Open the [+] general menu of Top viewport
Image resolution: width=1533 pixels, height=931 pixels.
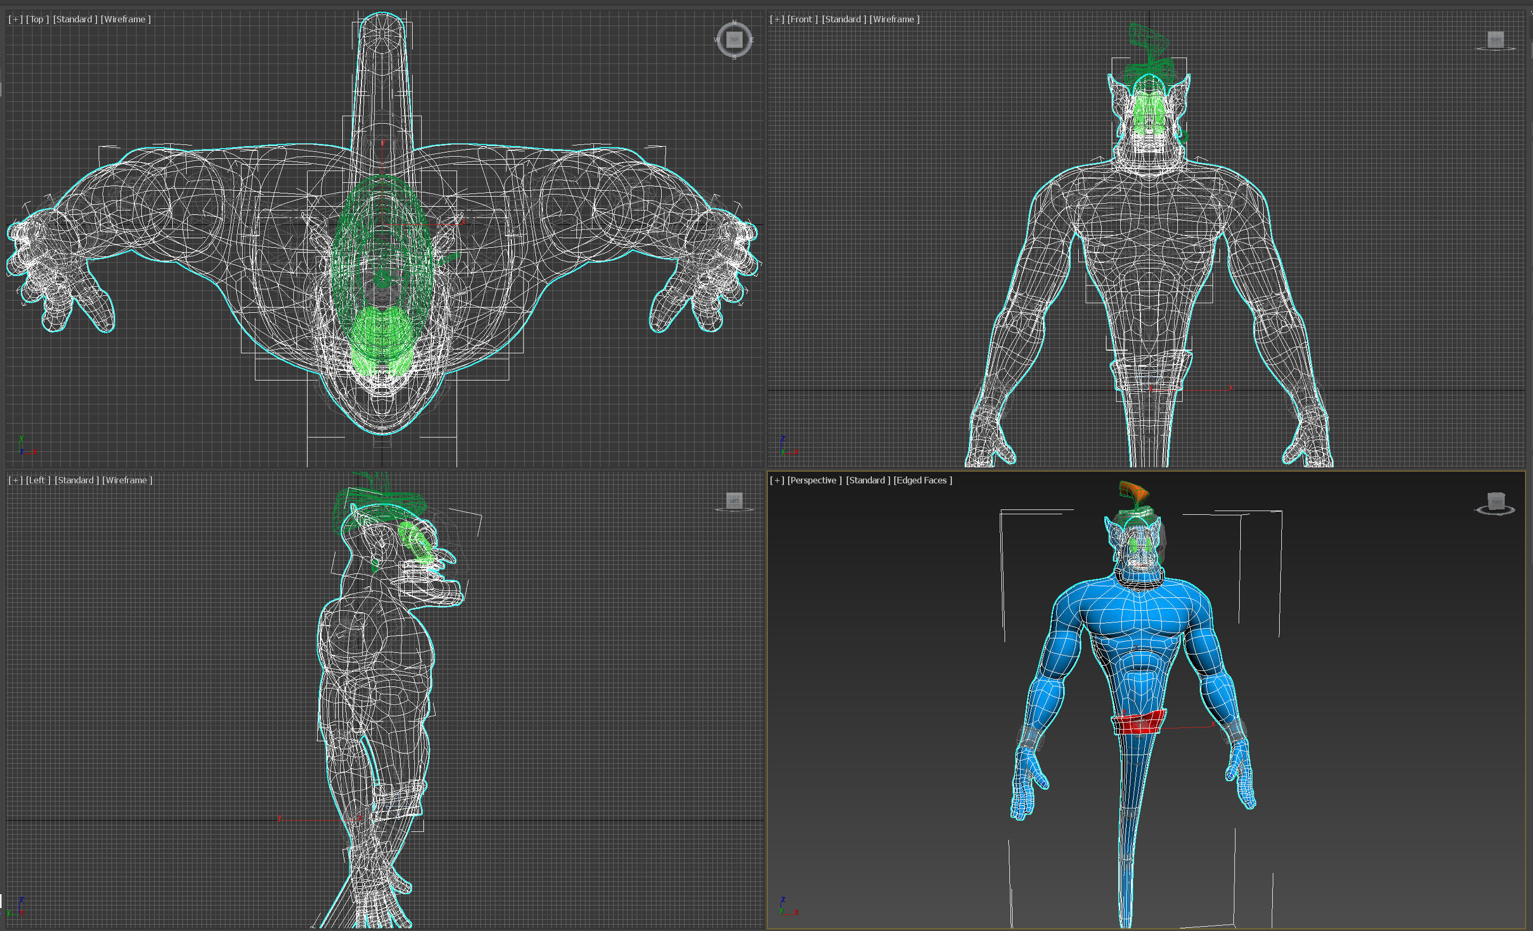(x=15, y=19)
